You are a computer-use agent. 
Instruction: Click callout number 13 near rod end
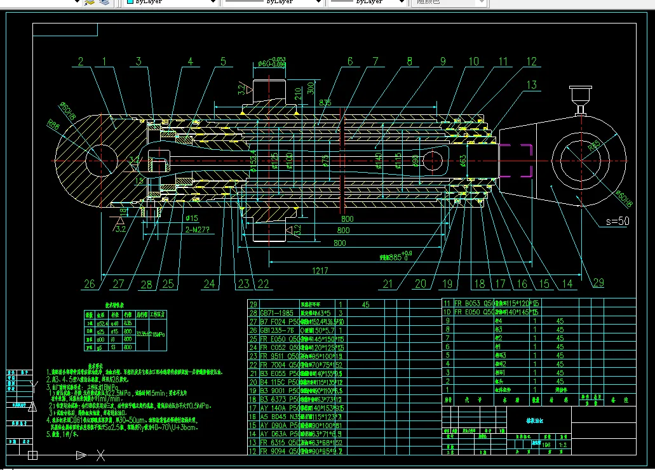[x=531, y=85]
